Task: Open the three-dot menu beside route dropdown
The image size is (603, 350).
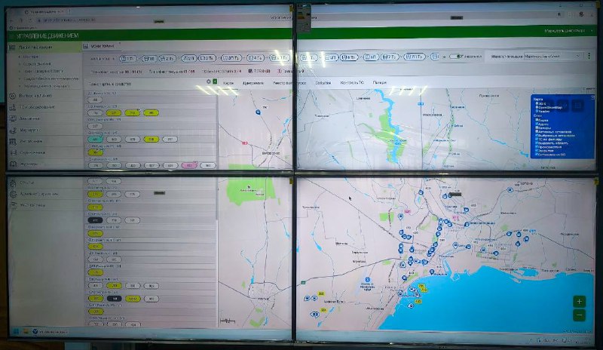Action: click(589, 56)
